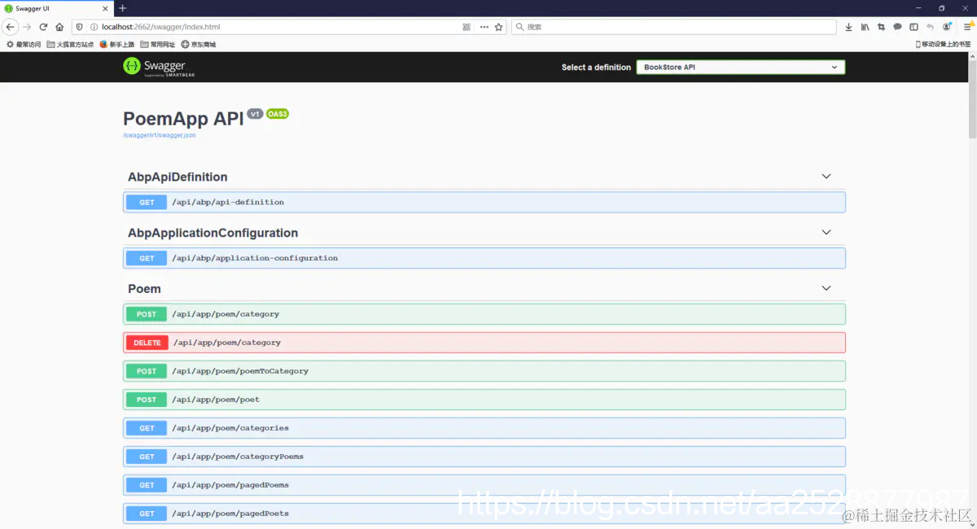
Task: Expand POST /api/app/poem/poemToCategory endpoint
Action: coord(484,371)
